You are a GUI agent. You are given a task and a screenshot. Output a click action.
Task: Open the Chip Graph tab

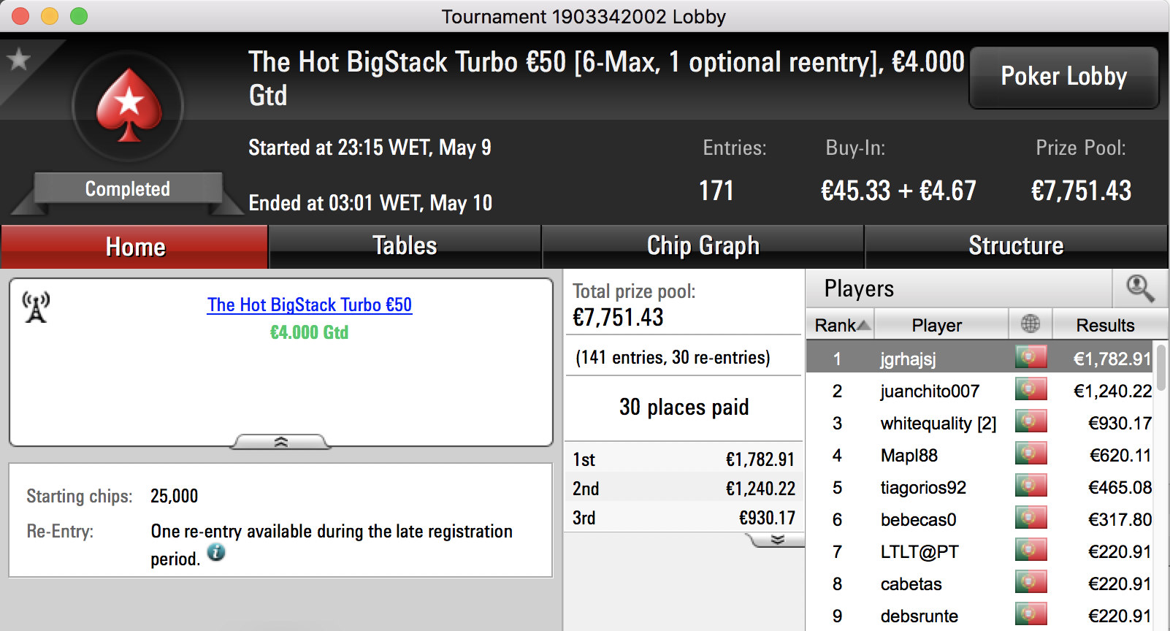(703, 246)
